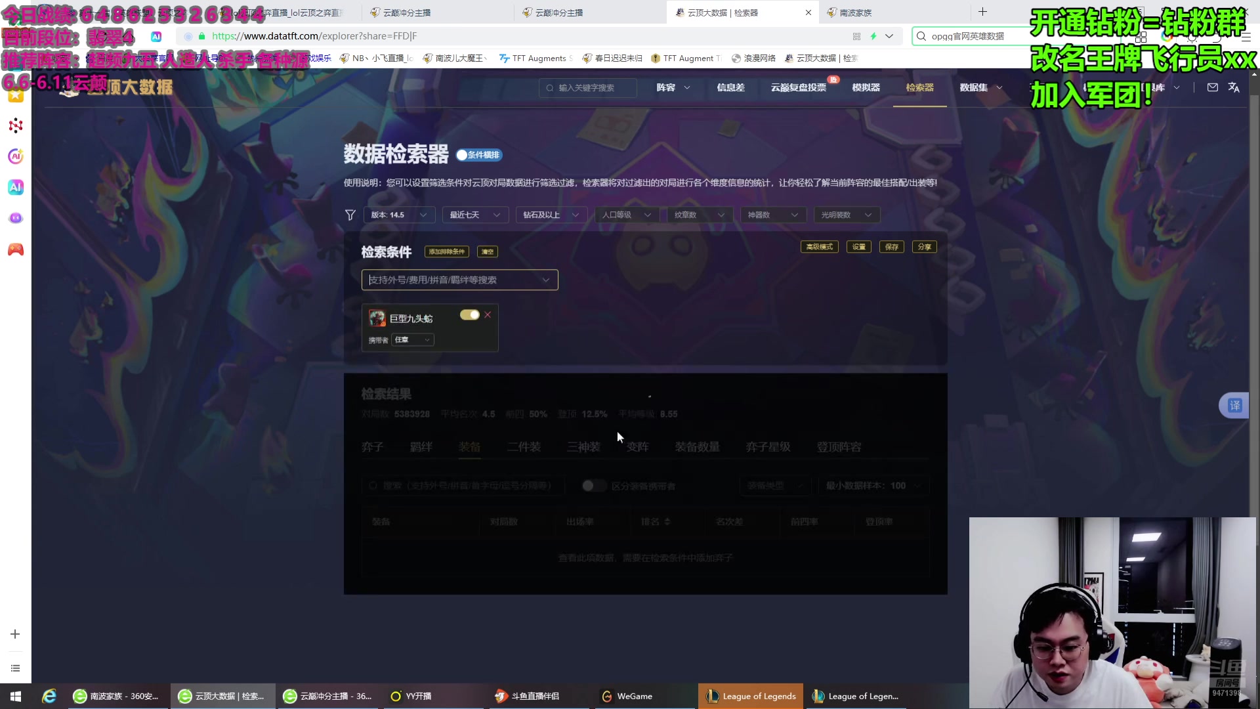Open the red network sidebar icon
Viewport: 1260px width, 709px height.
click(16, 125)
